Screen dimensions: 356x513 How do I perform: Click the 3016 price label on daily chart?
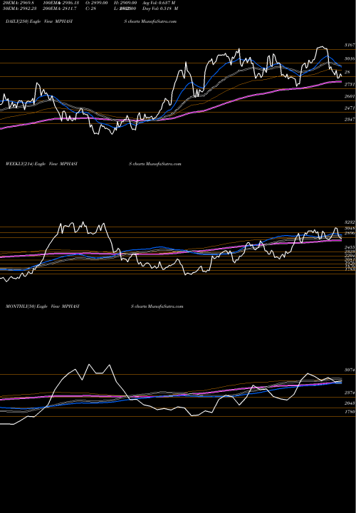pyautogui.click(x=350, y=59)
